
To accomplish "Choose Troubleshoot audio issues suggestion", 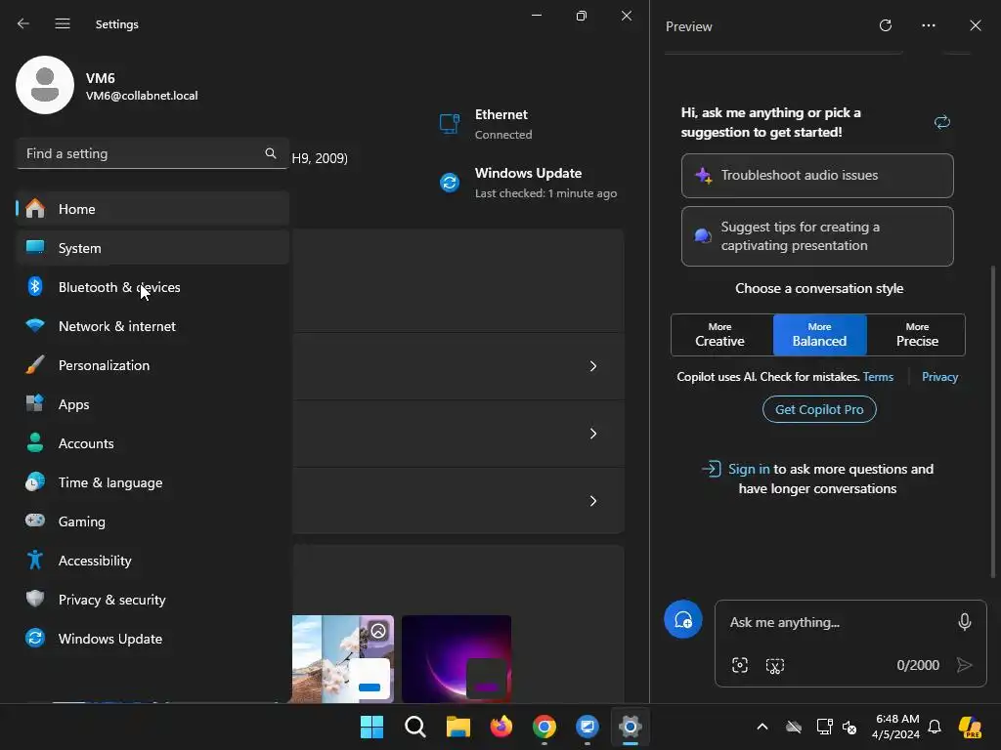I will coord(817,176).
